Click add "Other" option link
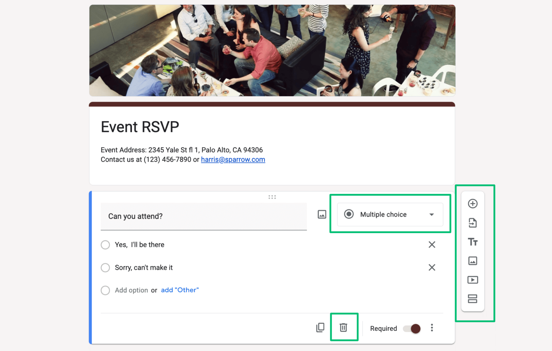This screenshot has height=351, width=552. click(x=180, y=290)
